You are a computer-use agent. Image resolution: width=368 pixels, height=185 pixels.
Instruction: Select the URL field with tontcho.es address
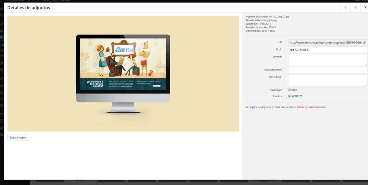328,42
